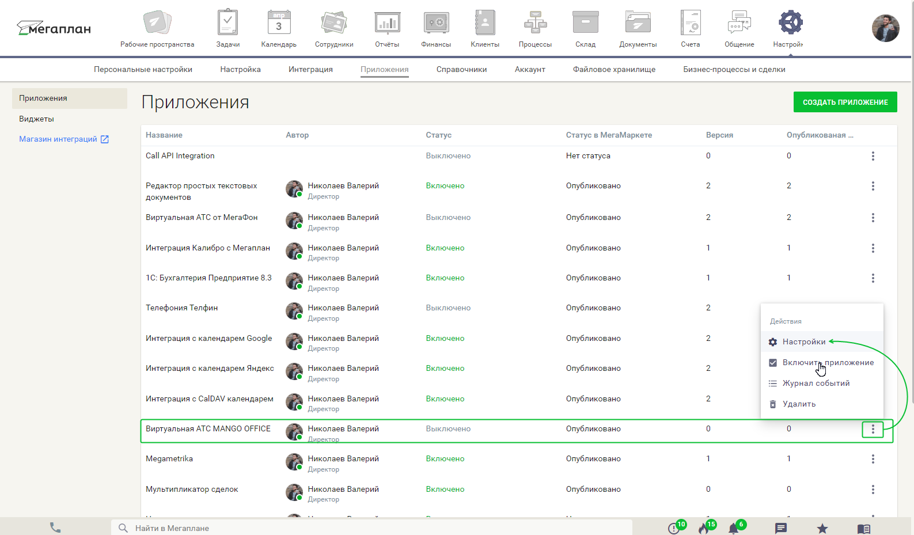Open the Сотрудники module

(334, 29)
